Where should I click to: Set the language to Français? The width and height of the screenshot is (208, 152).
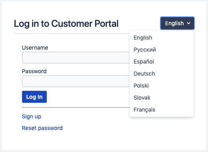[x=162, y=110]
